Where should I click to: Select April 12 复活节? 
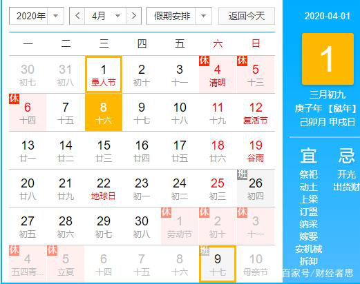click(256, 112)
